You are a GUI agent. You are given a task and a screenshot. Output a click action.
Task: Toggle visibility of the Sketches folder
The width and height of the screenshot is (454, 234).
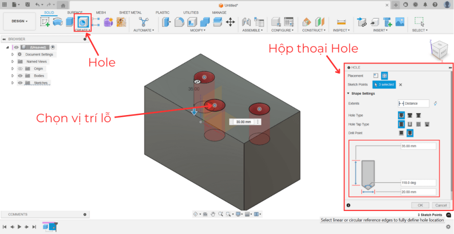click(x=20, y=83)
